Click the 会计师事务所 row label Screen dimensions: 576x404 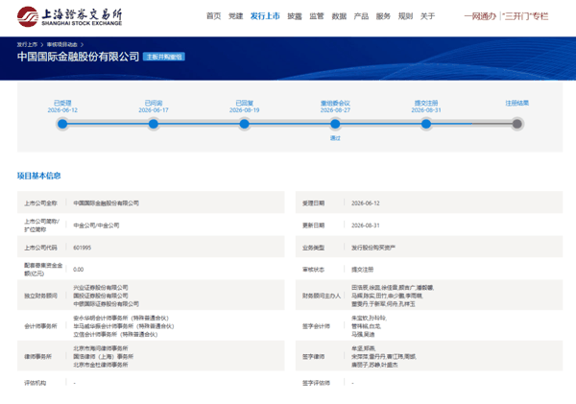(x=40, y=326)
